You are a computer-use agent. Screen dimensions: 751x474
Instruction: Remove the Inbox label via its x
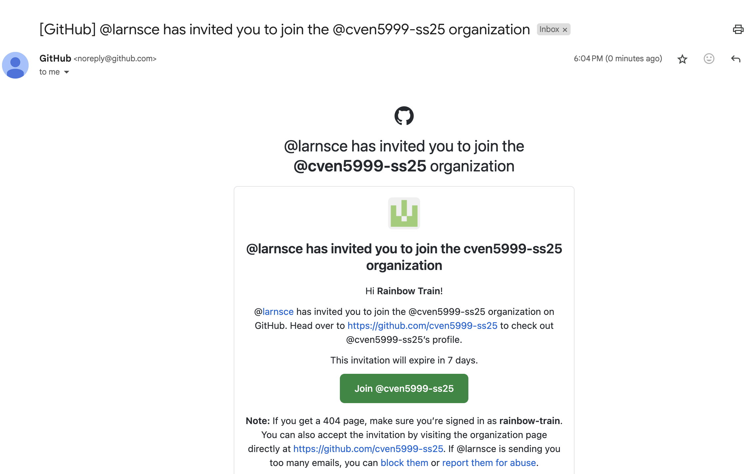click(565, 30)
